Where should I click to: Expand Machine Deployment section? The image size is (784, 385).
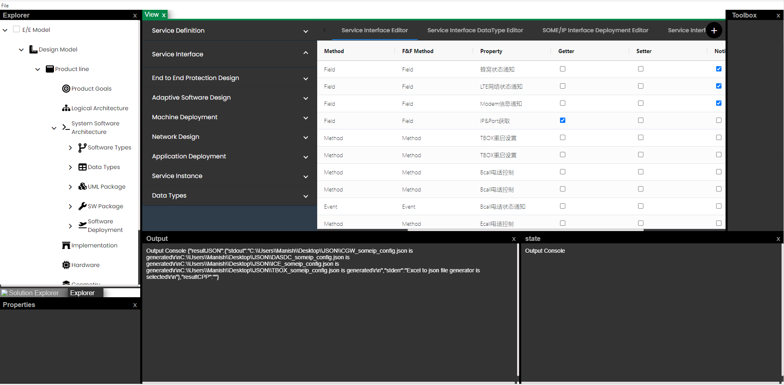(x=230, y=117)
